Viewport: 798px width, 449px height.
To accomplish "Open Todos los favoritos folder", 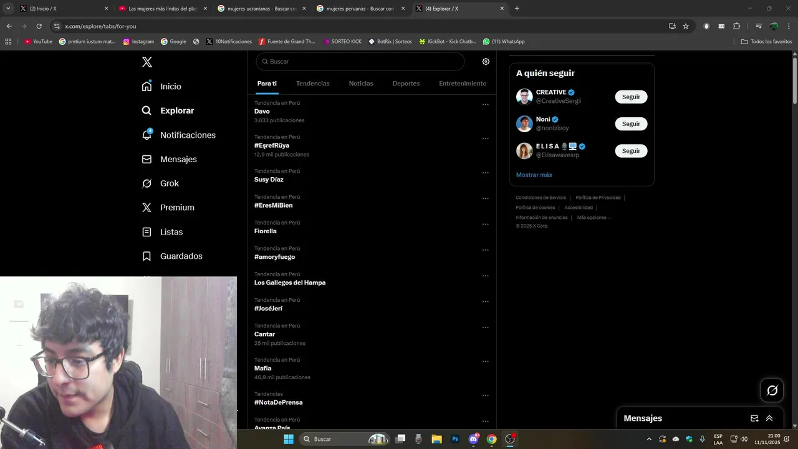I will point(766,42).
